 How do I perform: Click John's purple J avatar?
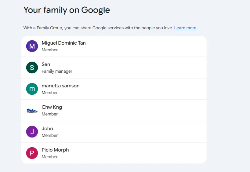pyautogui.click(x=32, y=132)
